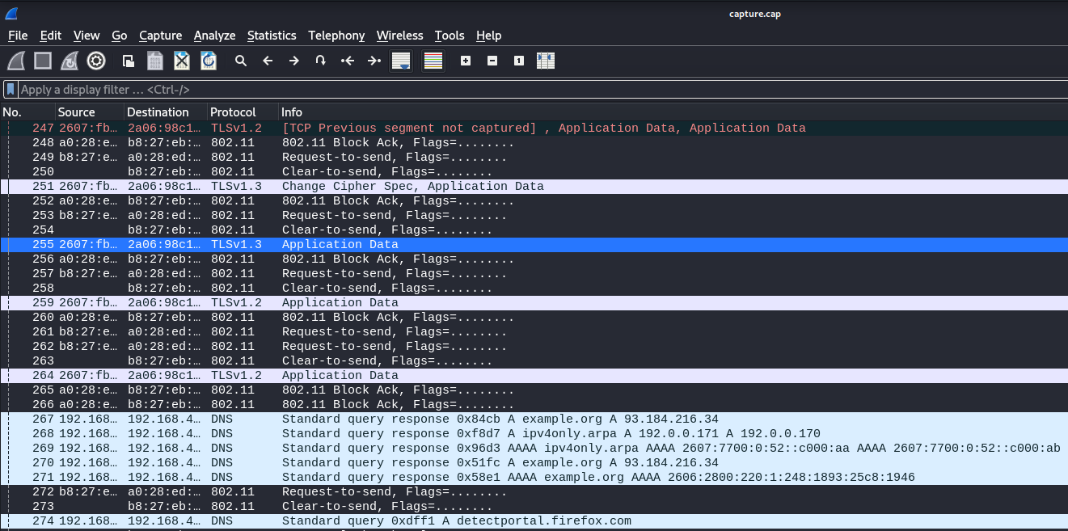Find a packet with magnifier icon
The height and width of the screenshot is (531, 1068).
[241, 61]
